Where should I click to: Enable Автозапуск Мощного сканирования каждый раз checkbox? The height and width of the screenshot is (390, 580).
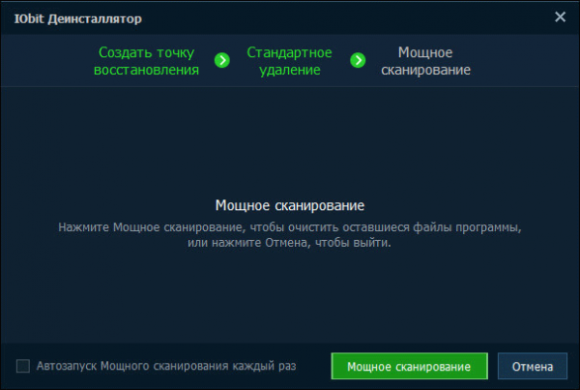click(x=23, y=366)
